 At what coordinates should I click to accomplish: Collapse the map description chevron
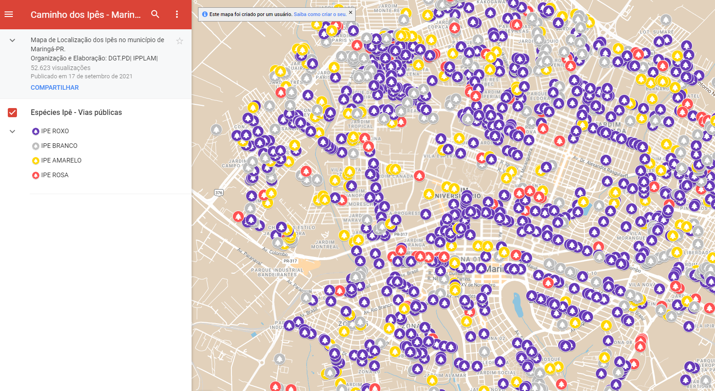pos(12,40)
